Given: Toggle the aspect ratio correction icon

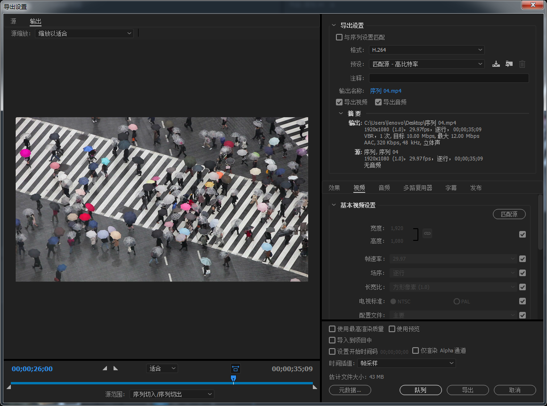Looking at the screenshot, I should pyautogui.click(x=236, y=368).
